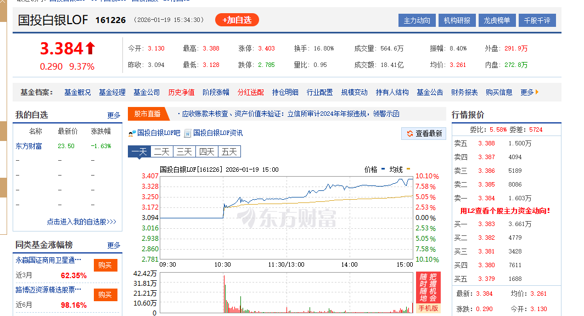Click the +加自选 button

(x=237, y=20)
